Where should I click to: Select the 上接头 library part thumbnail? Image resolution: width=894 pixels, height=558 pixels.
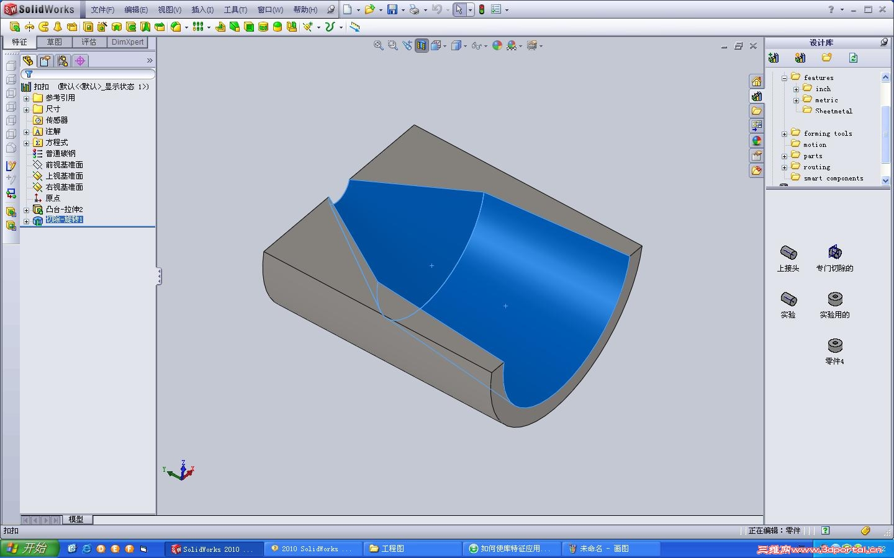pos(788,258)
